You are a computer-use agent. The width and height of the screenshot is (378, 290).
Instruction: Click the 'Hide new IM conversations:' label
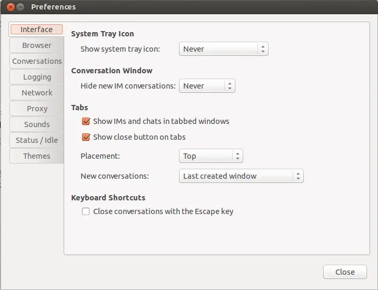pyautogui.click(x=128, y=86)
